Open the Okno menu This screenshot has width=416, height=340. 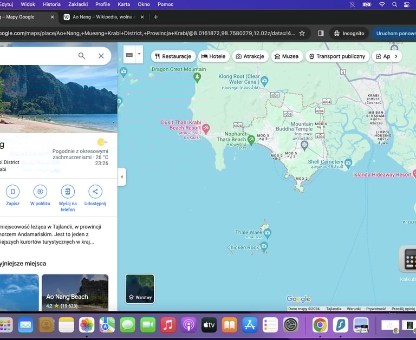tap(144, 4)
